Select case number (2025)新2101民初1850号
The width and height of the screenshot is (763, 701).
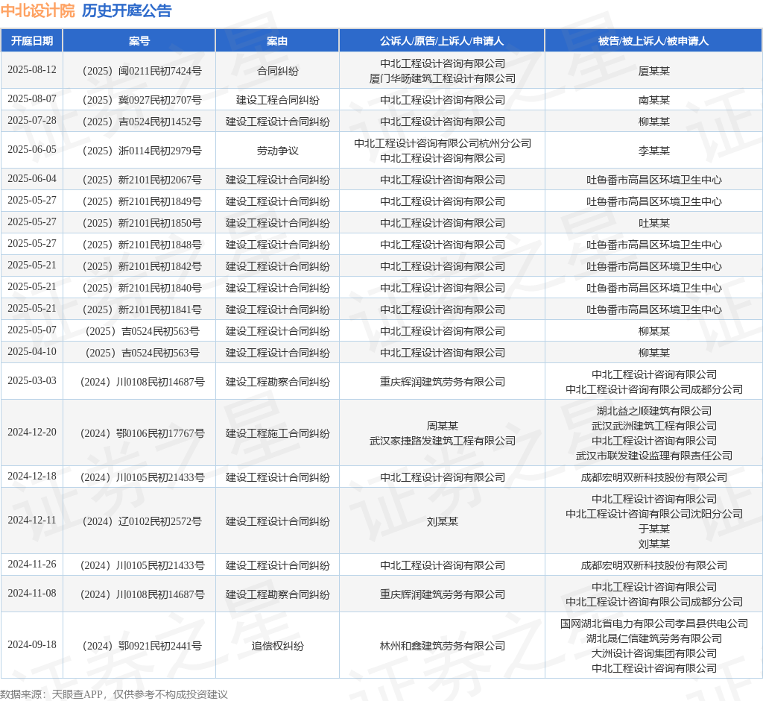click(x=139, y=223)
